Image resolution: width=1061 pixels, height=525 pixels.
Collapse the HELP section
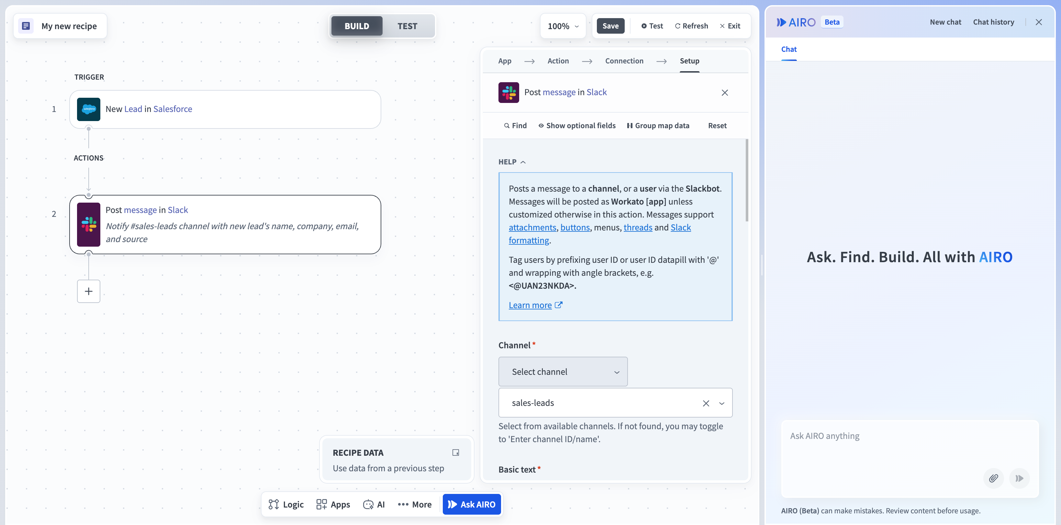click(512, 162)
